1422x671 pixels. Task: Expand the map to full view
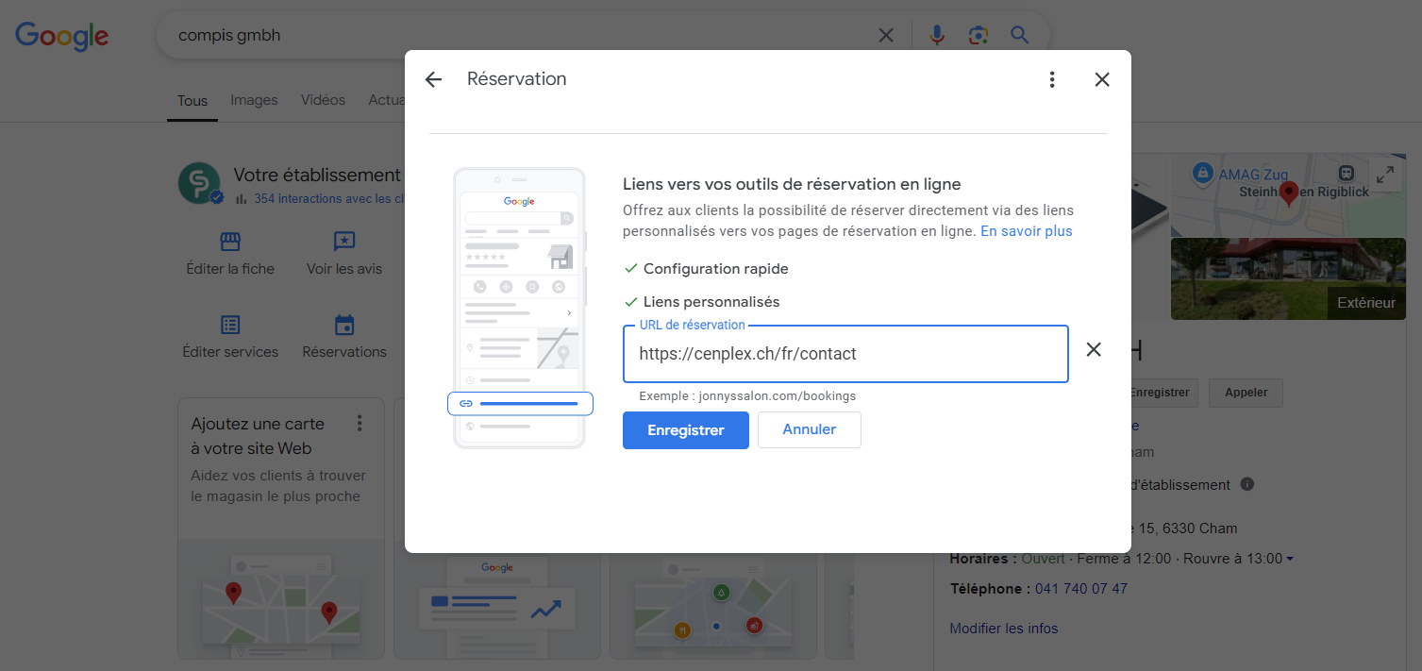tap(1384, 175)
